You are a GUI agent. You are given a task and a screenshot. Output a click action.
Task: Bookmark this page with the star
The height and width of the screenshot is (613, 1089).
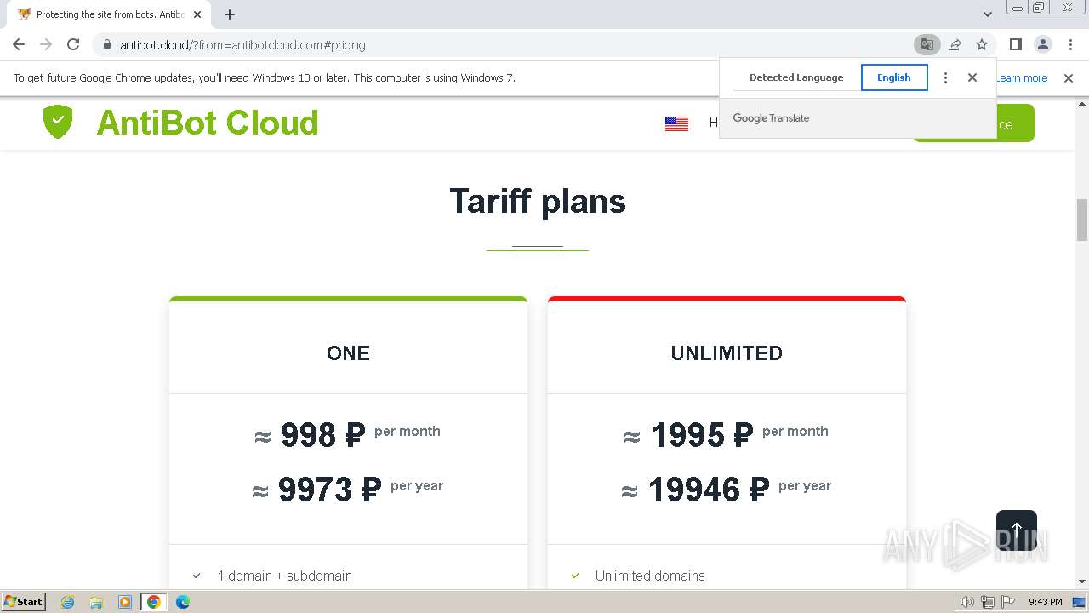982,45
